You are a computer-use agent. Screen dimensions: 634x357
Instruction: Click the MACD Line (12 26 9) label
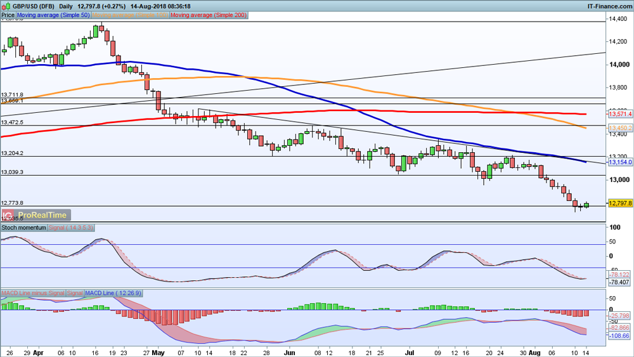click(113, 293)
